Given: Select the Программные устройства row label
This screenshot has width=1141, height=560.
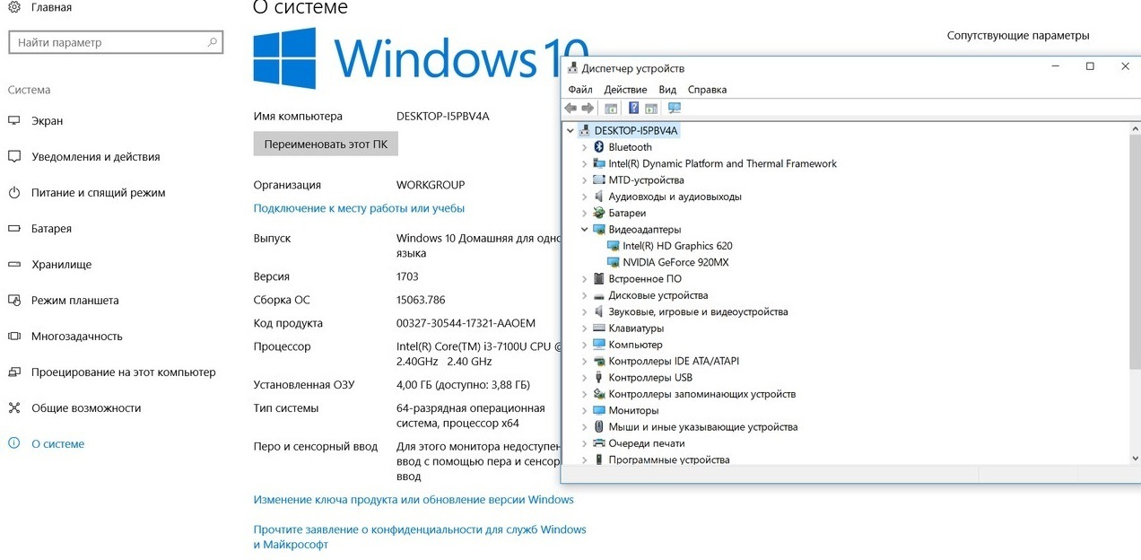Looking at the screenshot, I should [669, 460].
